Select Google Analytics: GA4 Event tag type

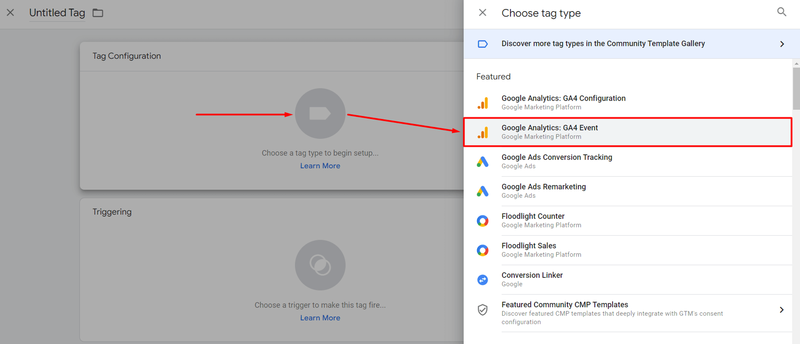tap(628, 132)
